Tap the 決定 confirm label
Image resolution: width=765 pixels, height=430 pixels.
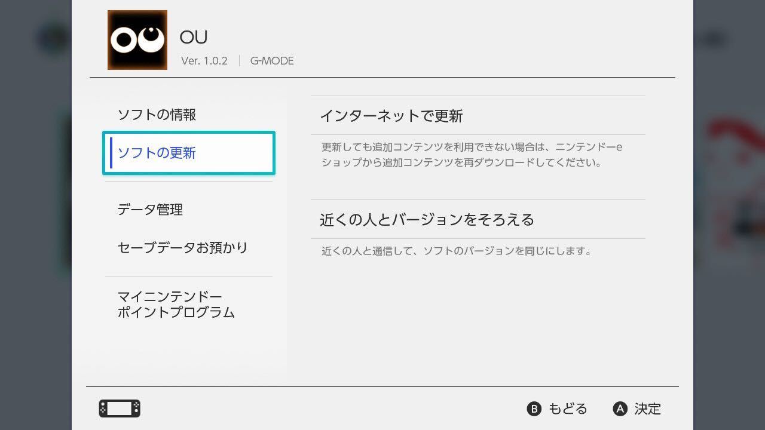(x=648, y=408)
